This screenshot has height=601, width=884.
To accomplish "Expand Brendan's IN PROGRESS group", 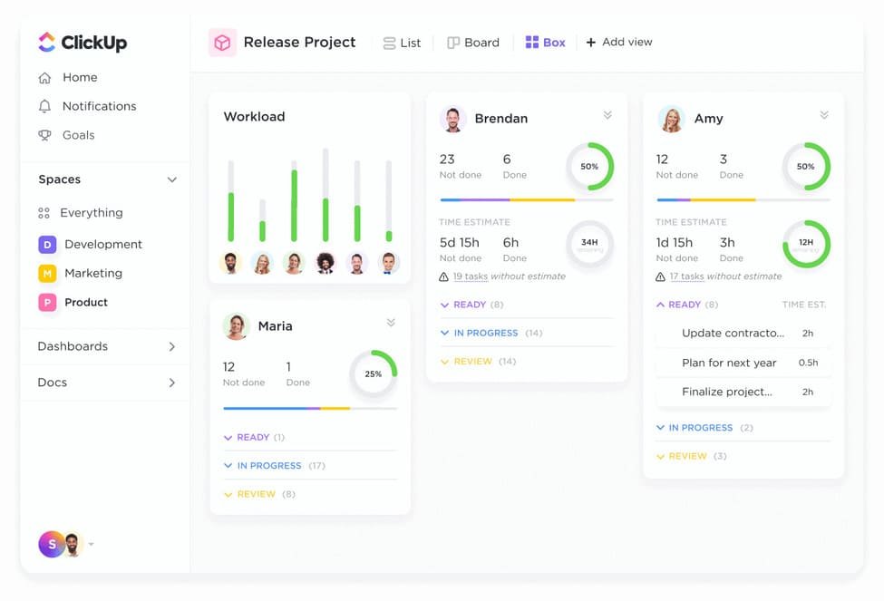I will pos(445,334).
